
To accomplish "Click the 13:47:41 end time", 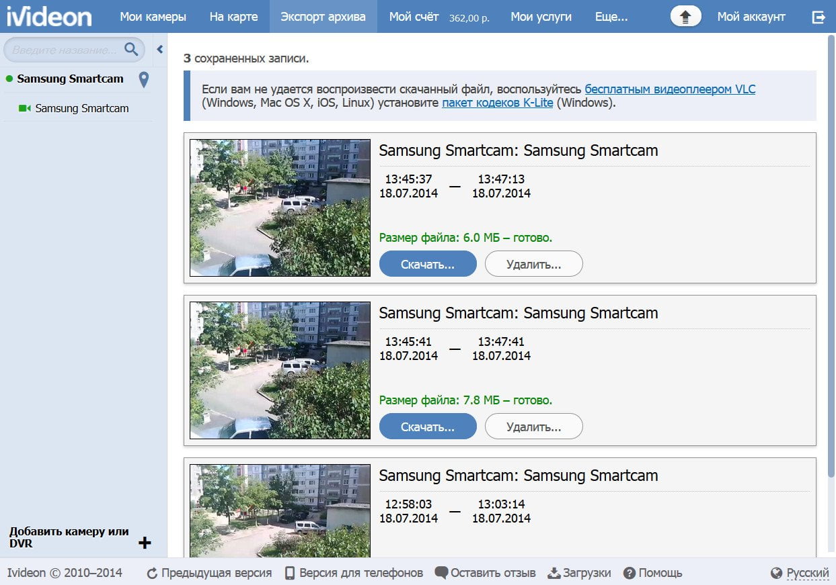I will [501, 342].
